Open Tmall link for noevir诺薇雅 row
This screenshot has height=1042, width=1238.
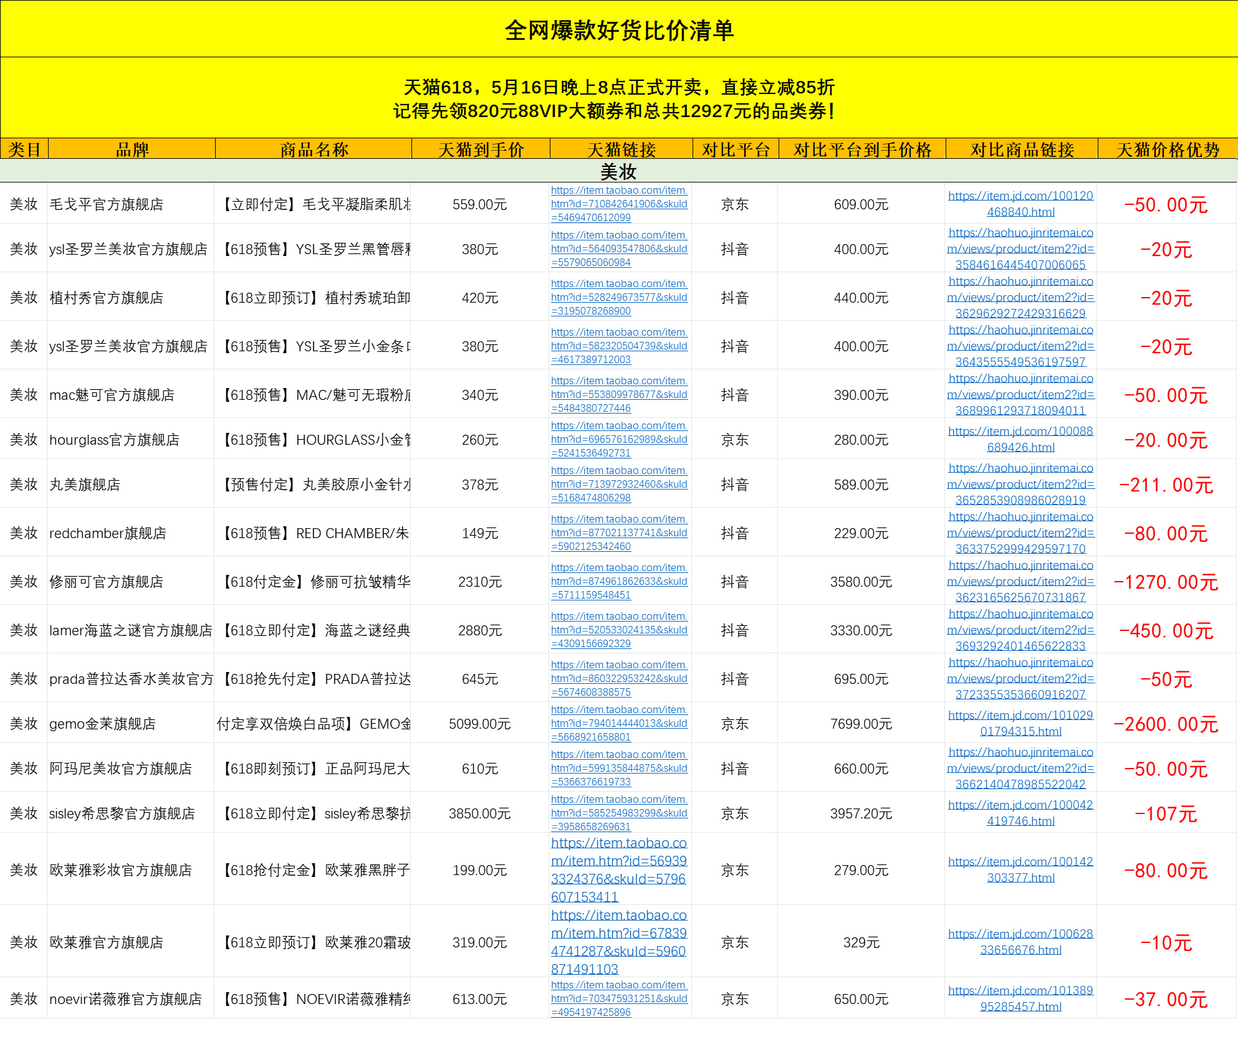point(619,998)
